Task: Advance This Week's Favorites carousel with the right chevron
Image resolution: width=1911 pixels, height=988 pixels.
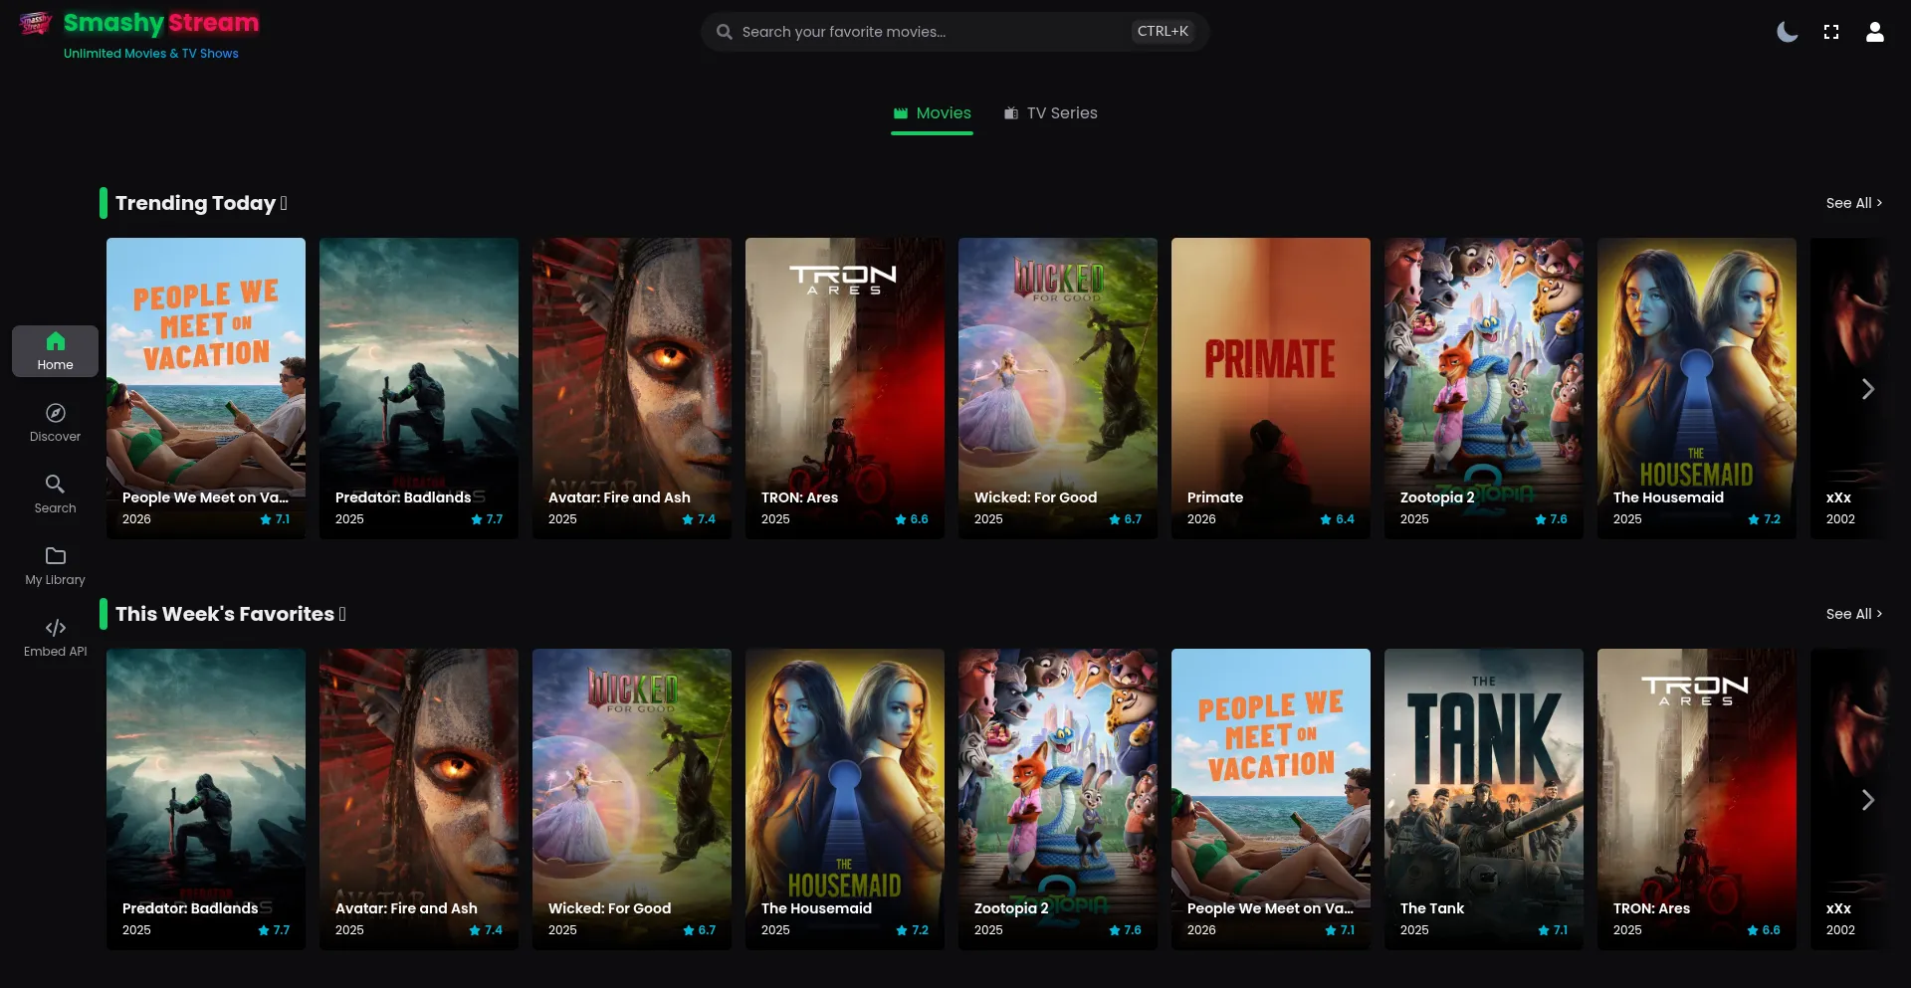Action: 1868,800
